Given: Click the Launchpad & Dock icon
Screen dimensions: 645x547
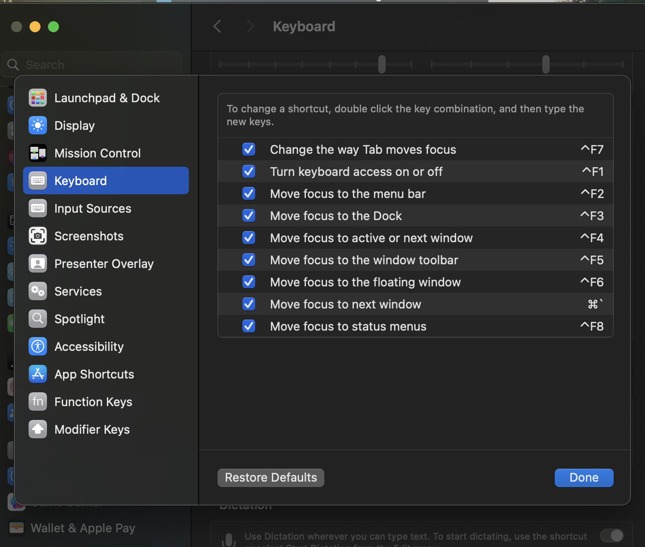Looking at the screenshot, I should pos(38,98).
